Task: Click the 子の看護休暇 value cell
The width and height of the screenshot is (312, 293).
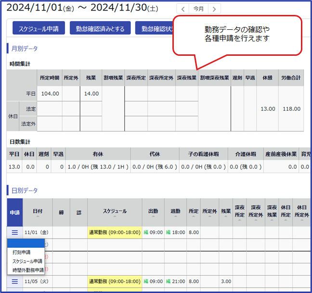Action: click(x=203, y=166)
